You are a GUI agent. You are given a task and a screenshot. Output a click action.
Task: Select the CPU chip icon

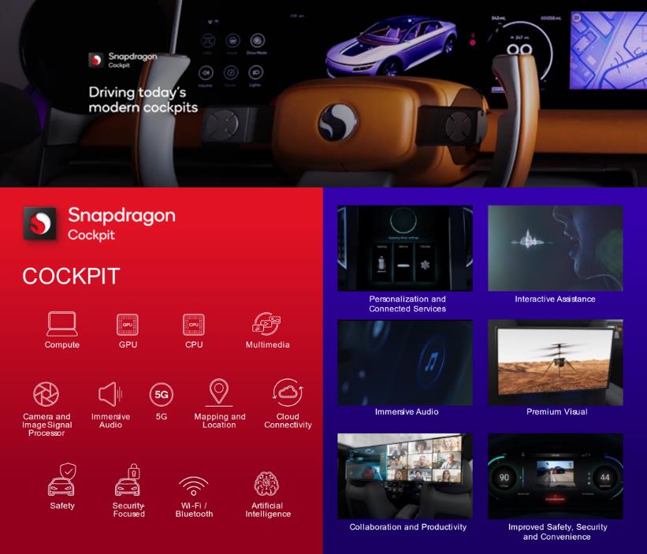click(x=194, y=325)
